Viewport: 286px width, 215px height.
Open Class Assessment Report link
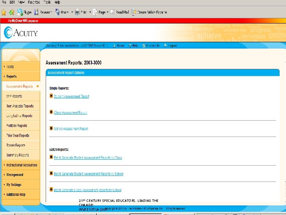click(x=70, y=113)
